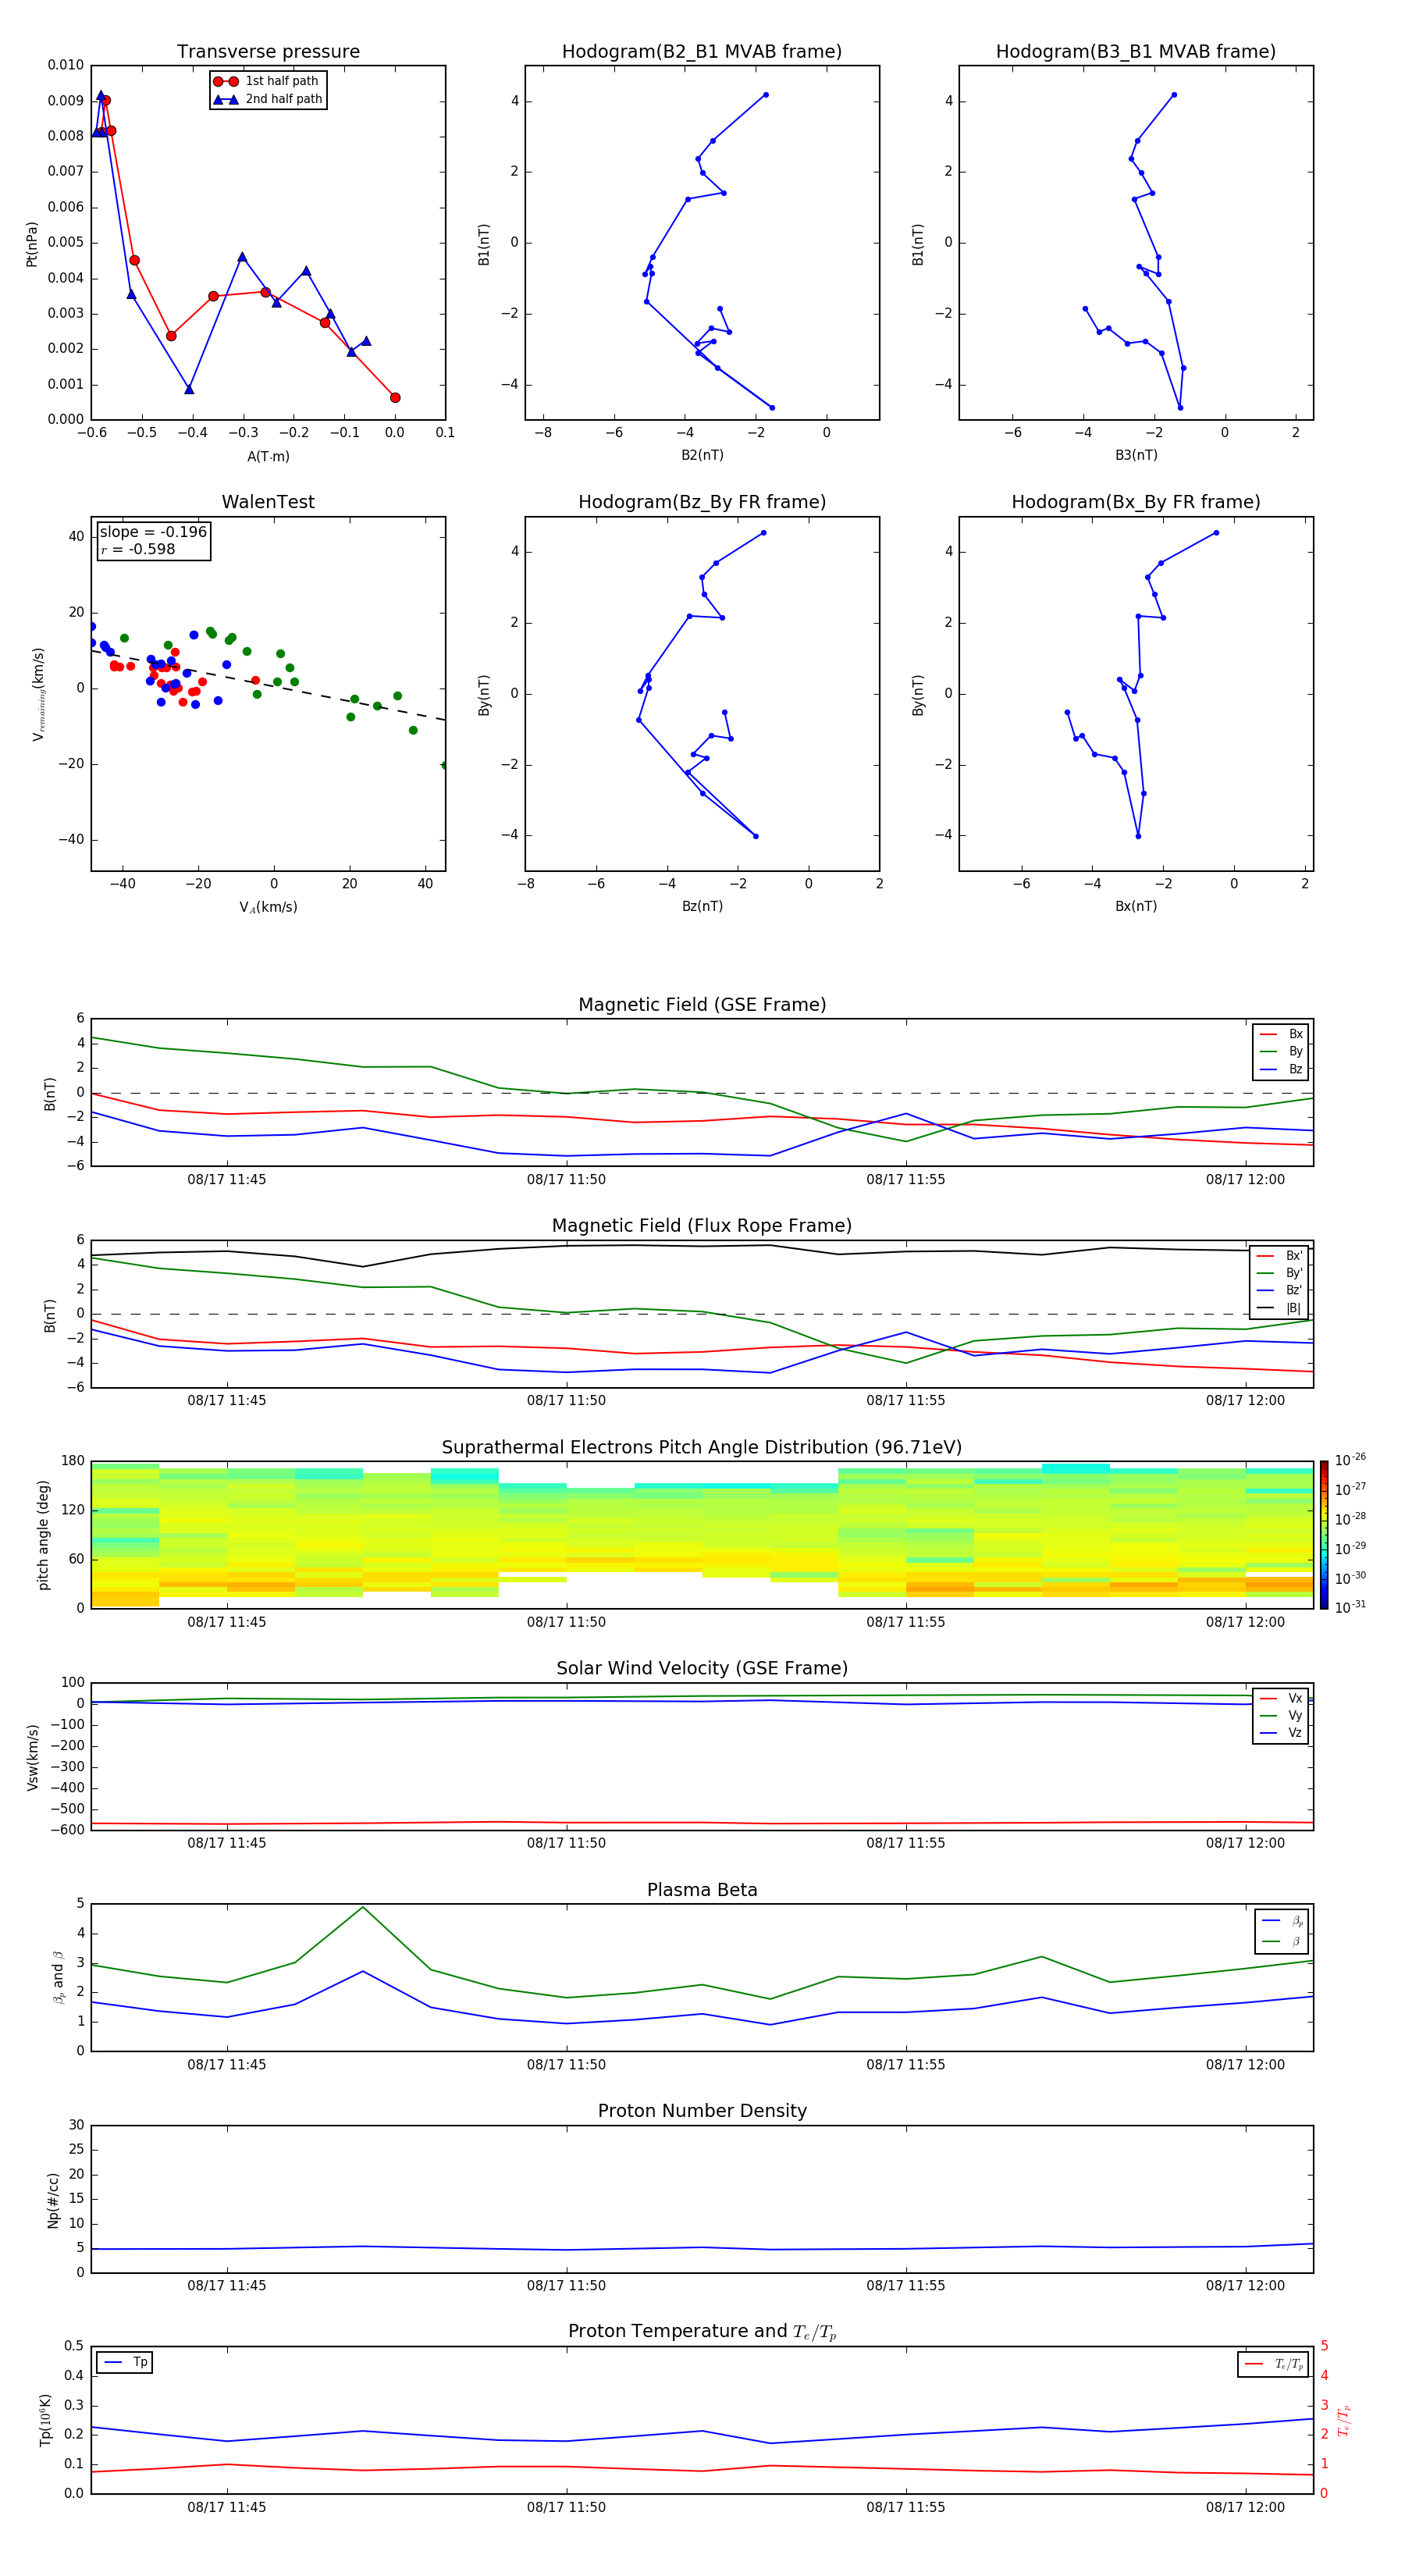This screenshot has width=1405, height=2576.
Task: Click the red 'Te/Tp' right axis label
Action: point(1343,2420)
